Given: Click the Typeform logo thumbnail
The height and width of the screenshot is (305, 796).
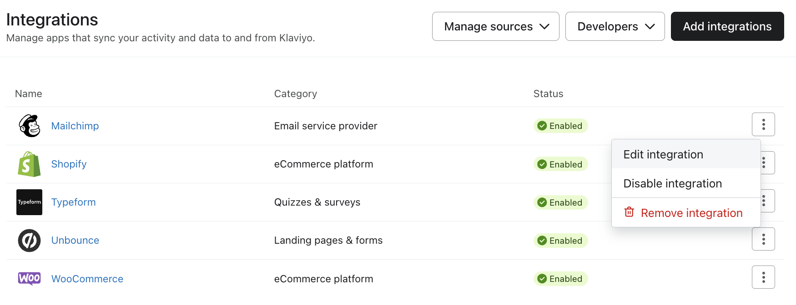Looking at the screenshot, I should [x=29, y=202].
